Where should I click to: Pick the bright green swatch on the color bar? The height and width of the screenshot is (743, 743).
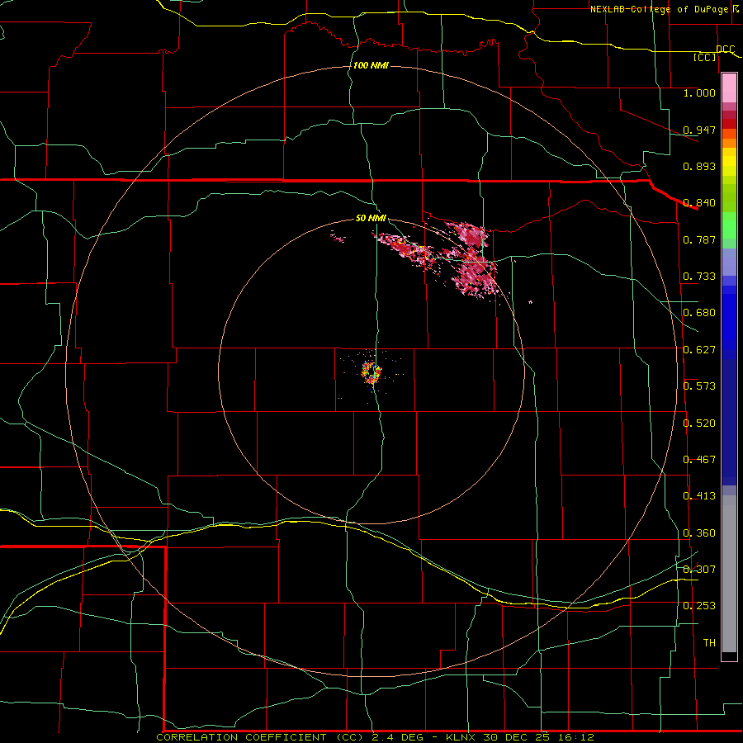[x=729, y=225]
